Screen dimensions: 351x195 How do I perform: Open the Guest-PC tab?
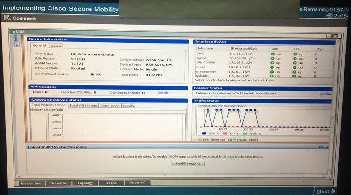tap(137, 182)
